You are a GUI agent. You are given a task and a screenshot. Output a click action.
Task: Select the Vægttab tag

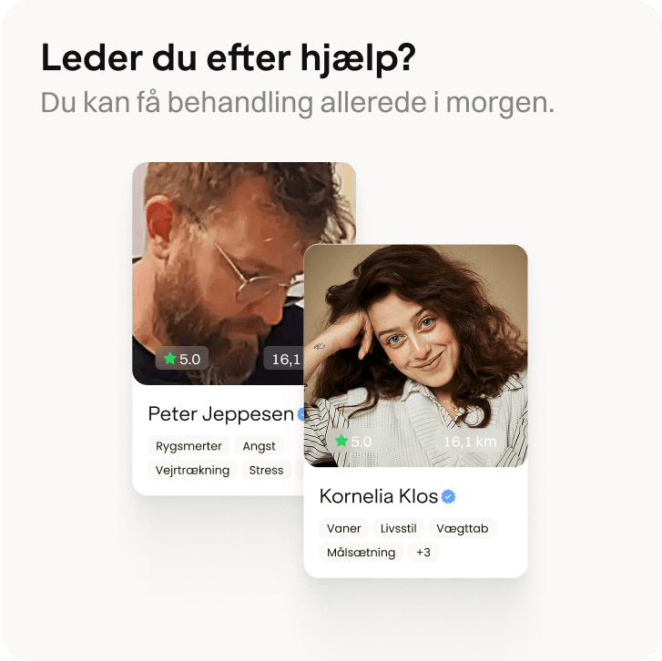click(x=463, y=528)
